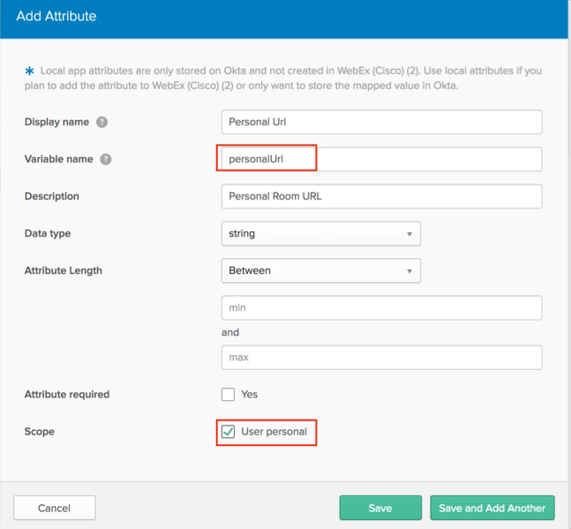Viewport: 571px width, 529px height.
Task: Click into the personalUrl variable name field
Action: (x=381, y=159)
